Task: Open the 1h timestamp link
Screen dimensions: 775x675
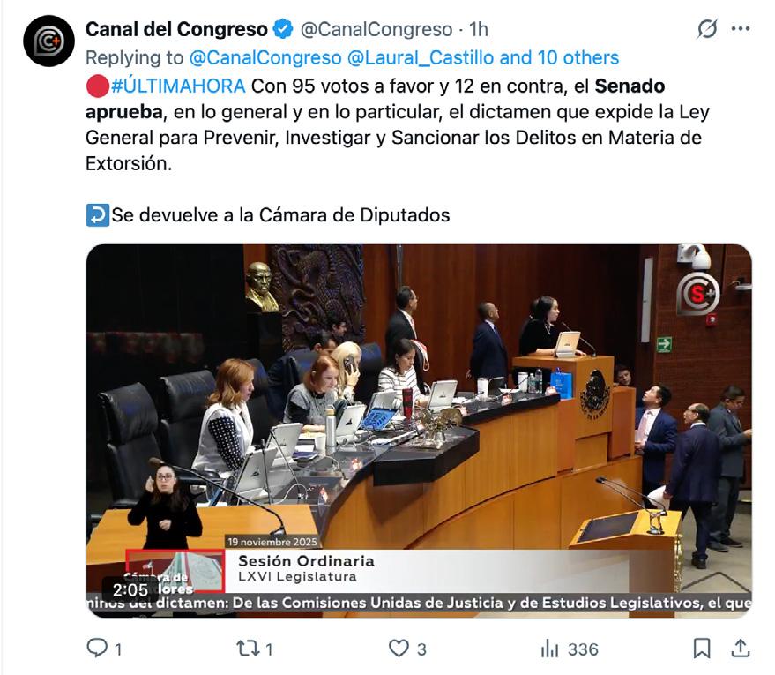Action: pos(479,29)
